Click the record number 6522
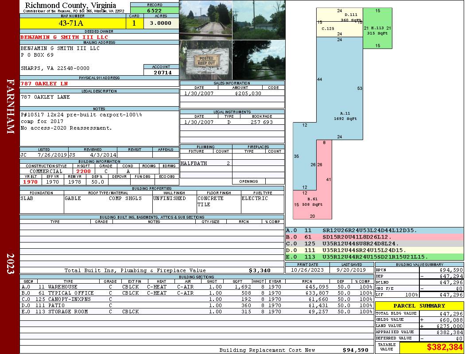Screen dimensions: 465x354 [155, 10]
